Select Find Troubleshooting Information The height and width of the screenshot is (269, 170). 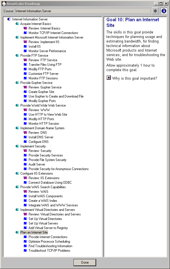(50, 246)
